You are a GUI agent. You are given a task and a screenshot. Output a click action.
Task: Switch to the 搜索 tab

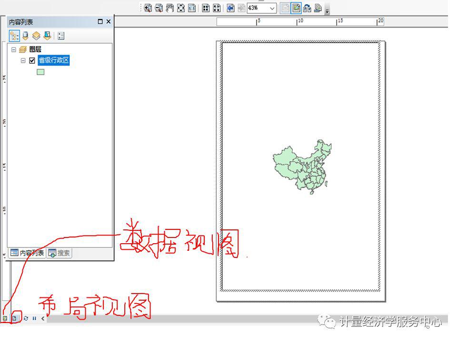pyautogui.click(x=60, y=253)
